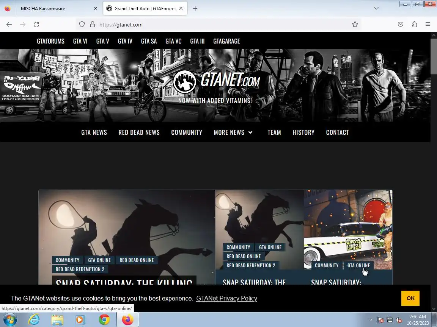This screenshot has width=437, height=327.
Task: Open GTAFORUMS in the top menu
Action: click(x=50, y=41)
